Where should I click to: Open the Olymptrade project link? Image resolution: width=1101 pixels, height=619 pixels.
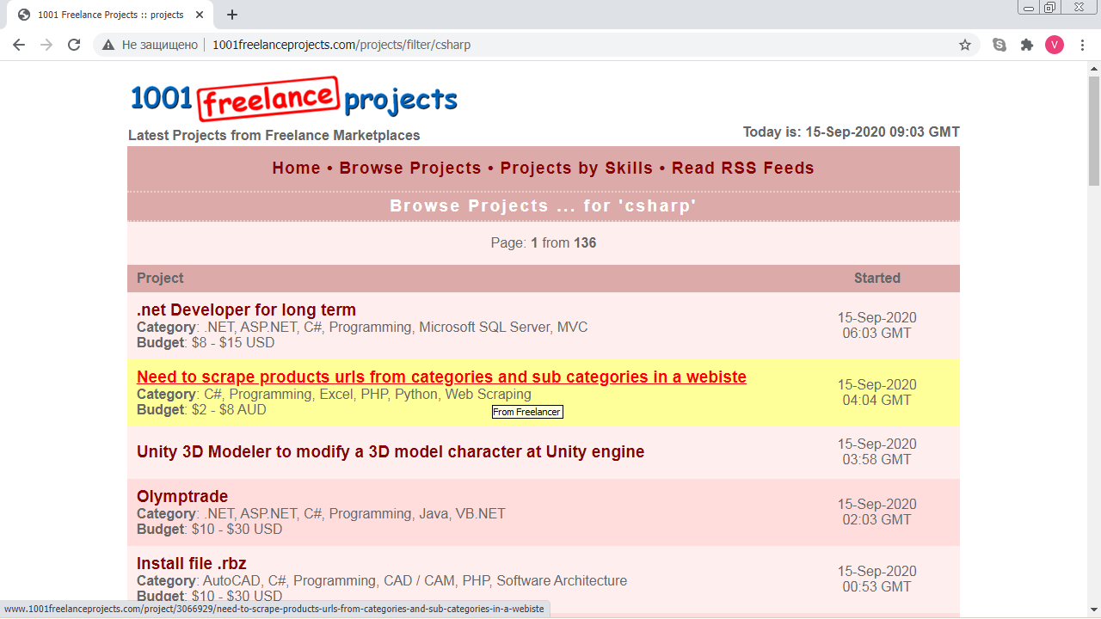182,497
